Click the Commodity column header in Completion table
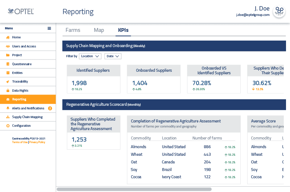 pos(141,138)
